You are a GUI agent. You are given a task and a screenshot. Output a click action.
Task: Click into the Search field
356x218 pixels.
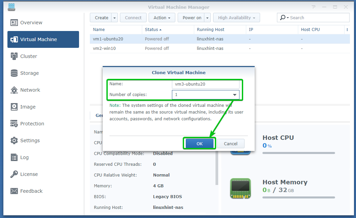[x=319, y=18]
